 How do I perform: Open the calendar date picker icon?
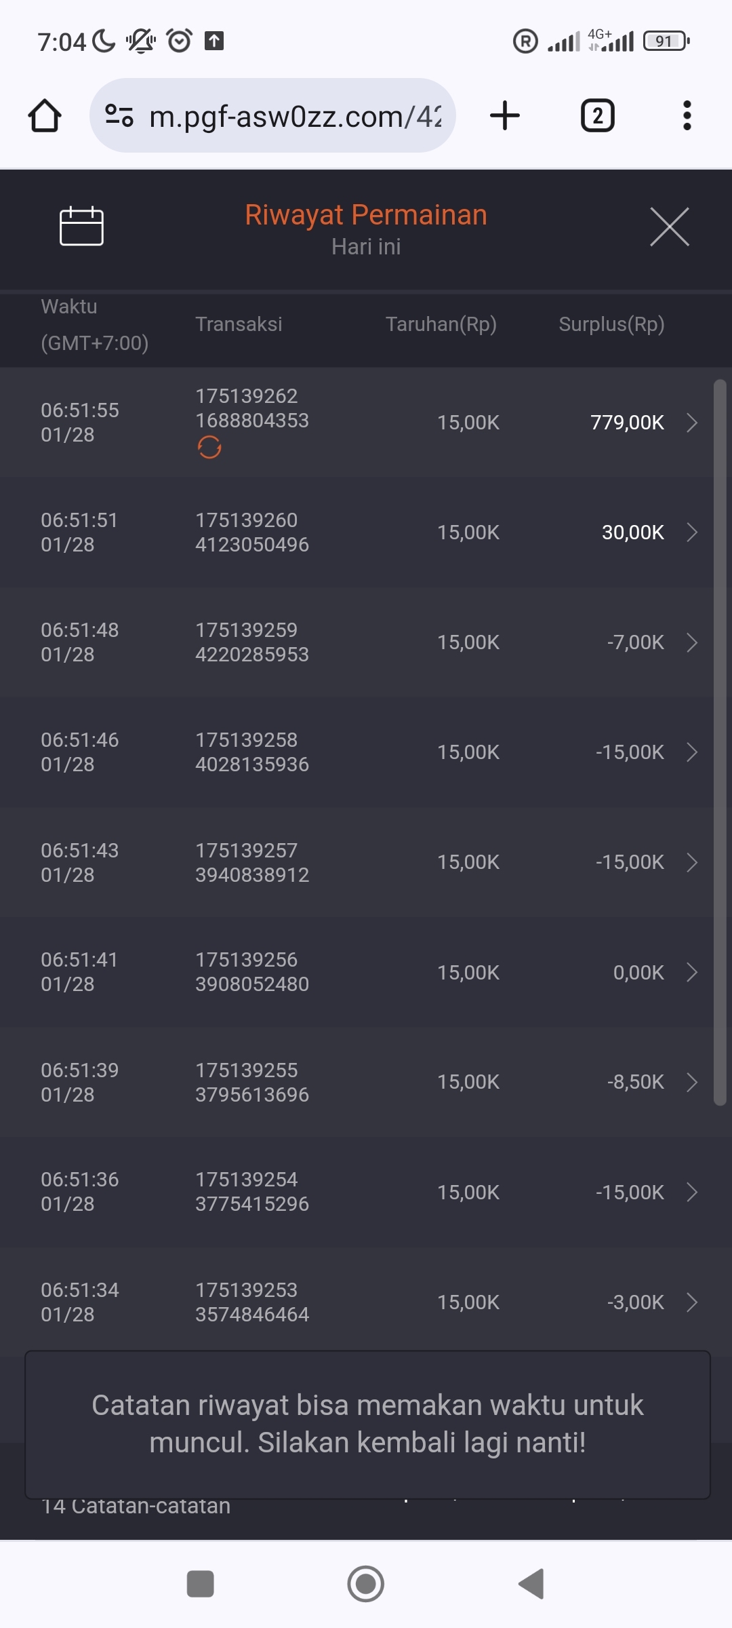pyautogui.click(x=81, y=226)
